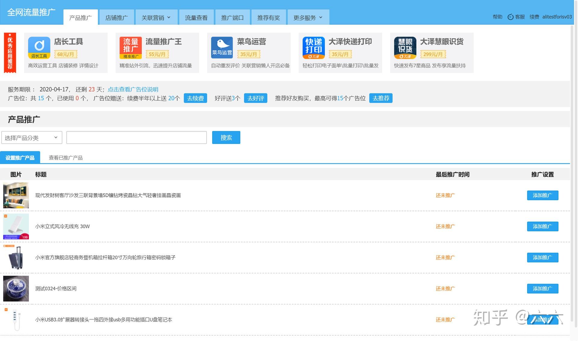The image size is (578, 341).
Task: Click 添加推广 for 测试0324-价格区间
Action: tap(542, 289)
